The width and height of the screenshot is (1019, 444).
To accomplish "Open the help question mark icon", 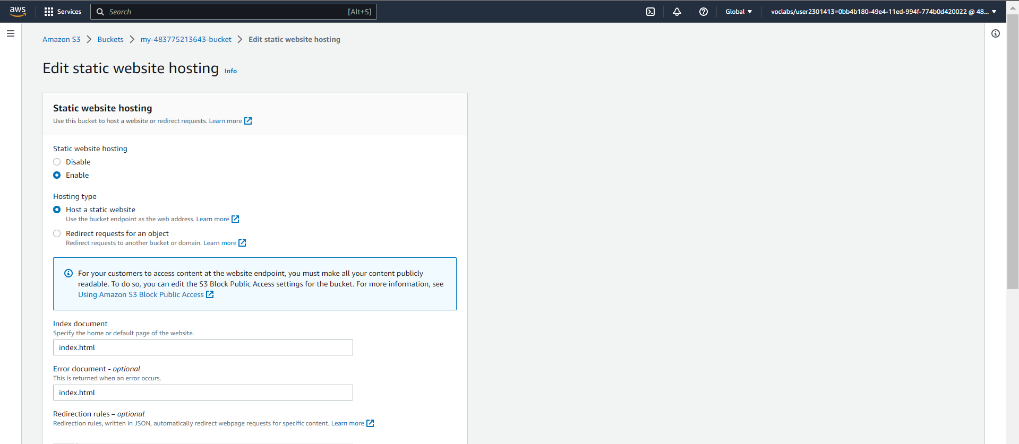I will [704, 12].
